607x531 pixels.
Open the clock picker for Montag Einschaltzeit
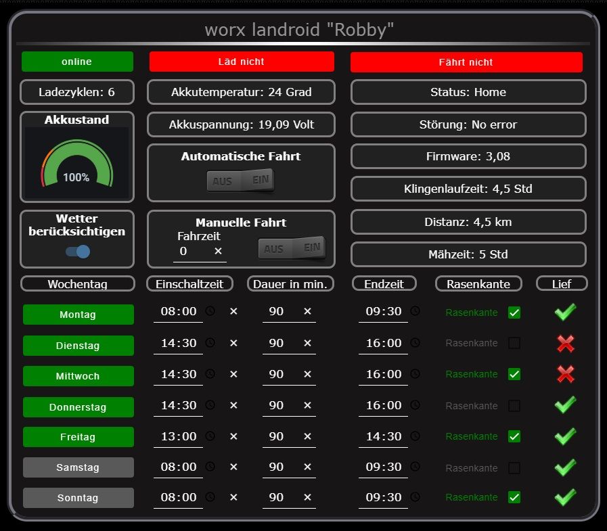tap(210, 310)
